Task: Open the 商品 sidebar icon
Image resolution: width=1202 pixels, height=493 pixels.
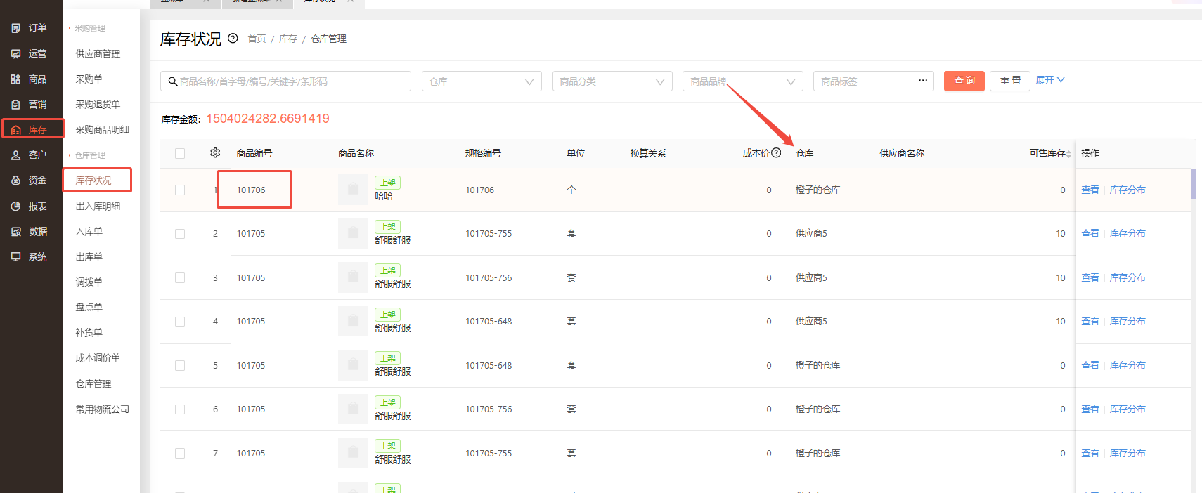Action: click(15, 79)
